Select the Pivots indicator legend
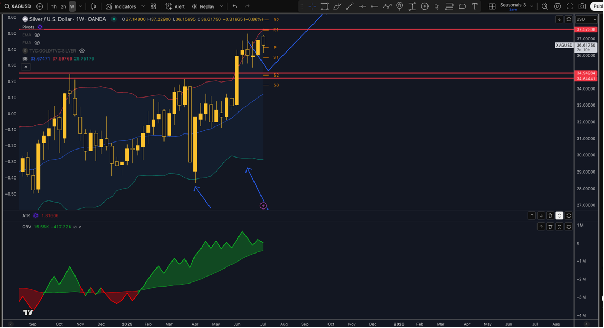The image size is (604, 328). click(28, 27)
